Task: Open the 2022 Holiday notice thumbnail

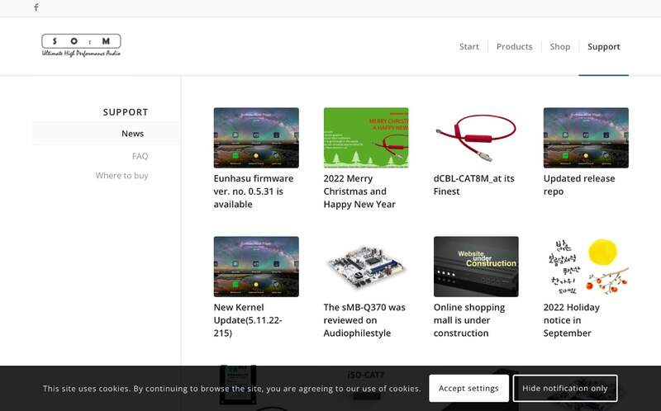Action: 586,267
